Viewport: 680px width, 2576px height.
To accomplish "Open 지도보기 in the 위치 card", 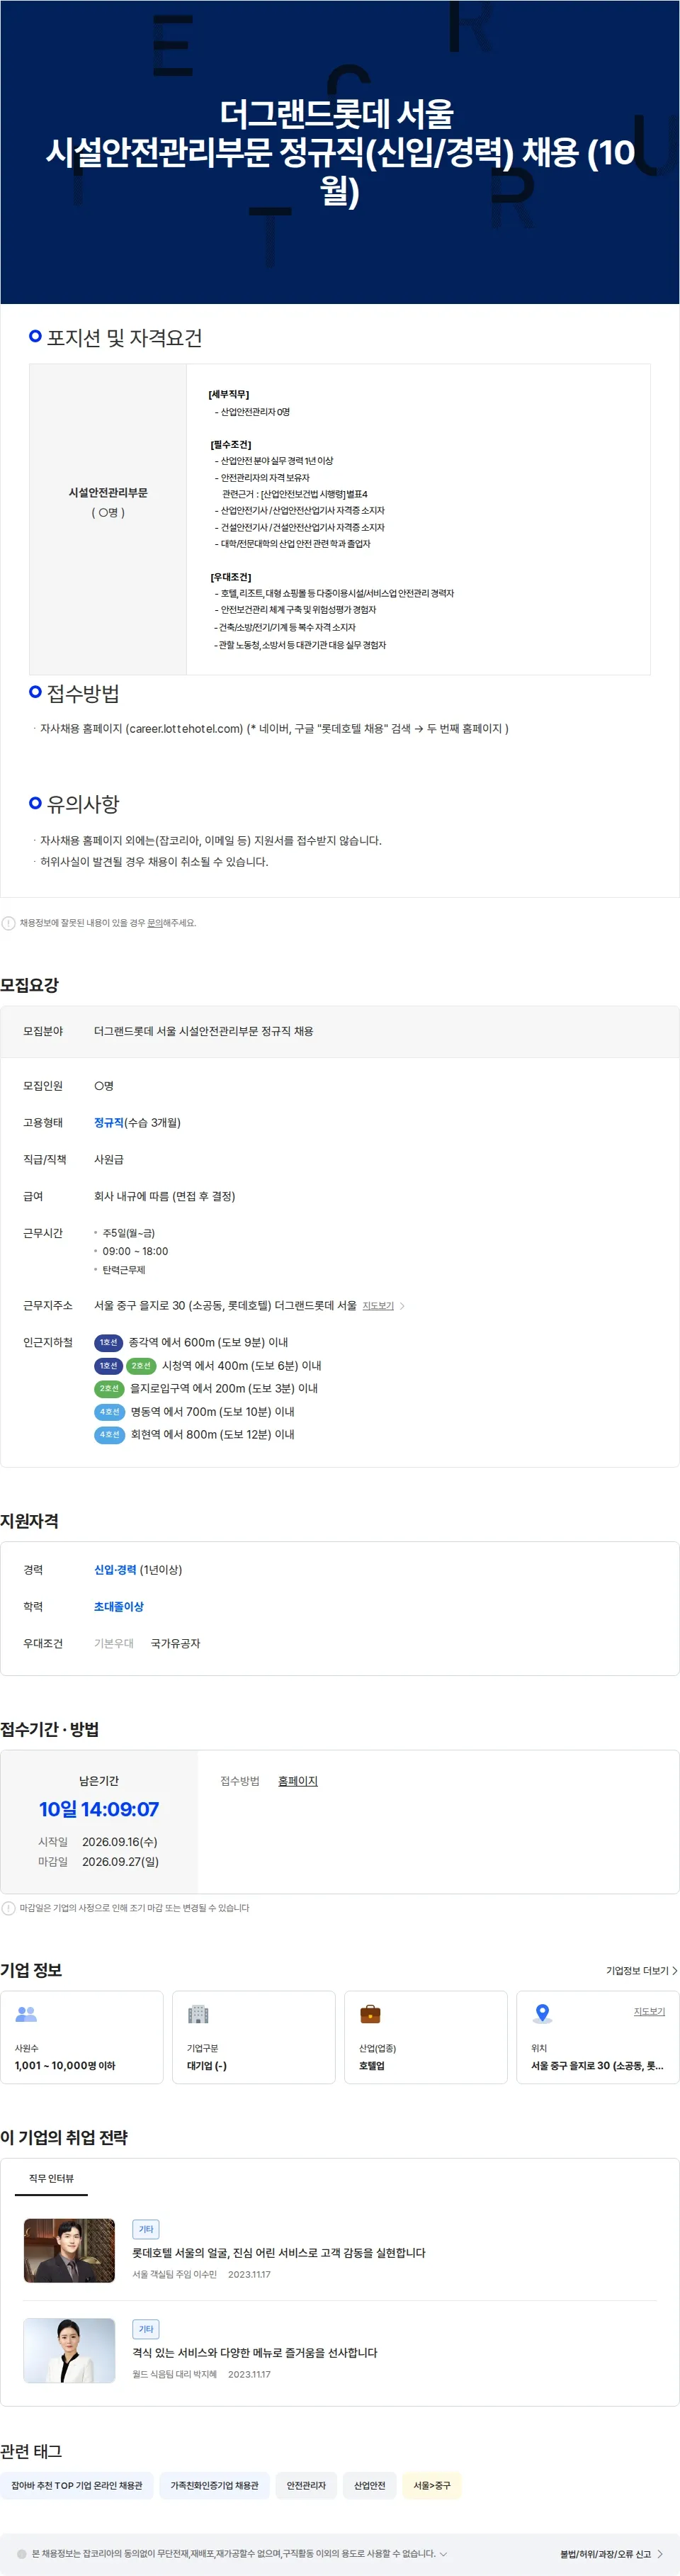I will tap(649, 2011).
